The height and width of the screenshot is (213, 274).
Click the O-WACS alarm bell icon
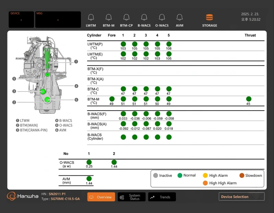click(x=162, y=17)
